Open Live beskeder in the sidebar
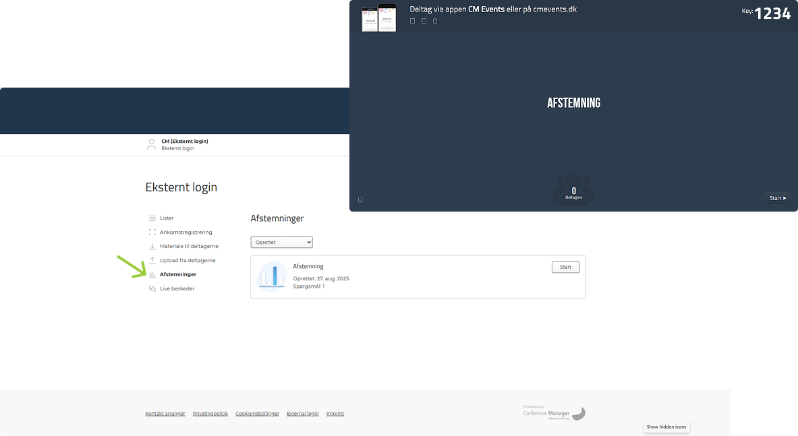Viewport: 798px width, 436px height. coord(171,288)
